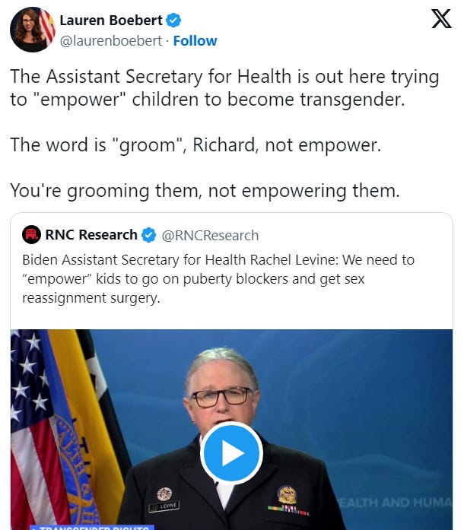This screenshot has height=530, width=464.
Task: Play the embedded video
Action: 232,453
